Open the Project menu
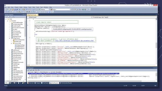The image size is (162, 91). (16, 7)
